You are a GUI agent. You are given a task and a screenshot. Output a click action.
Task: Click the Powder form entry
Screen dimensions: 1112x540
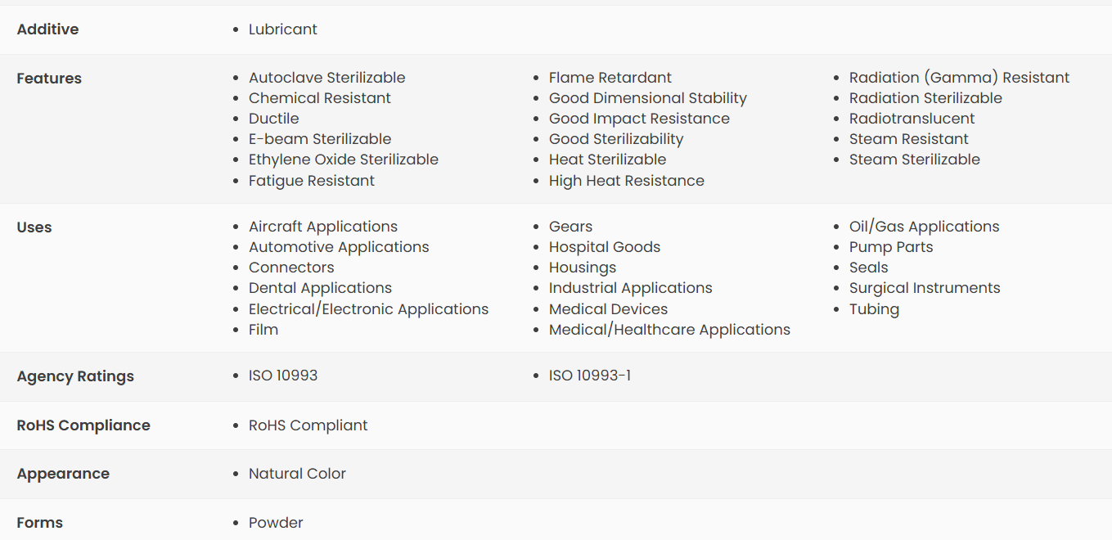point(276,523)
